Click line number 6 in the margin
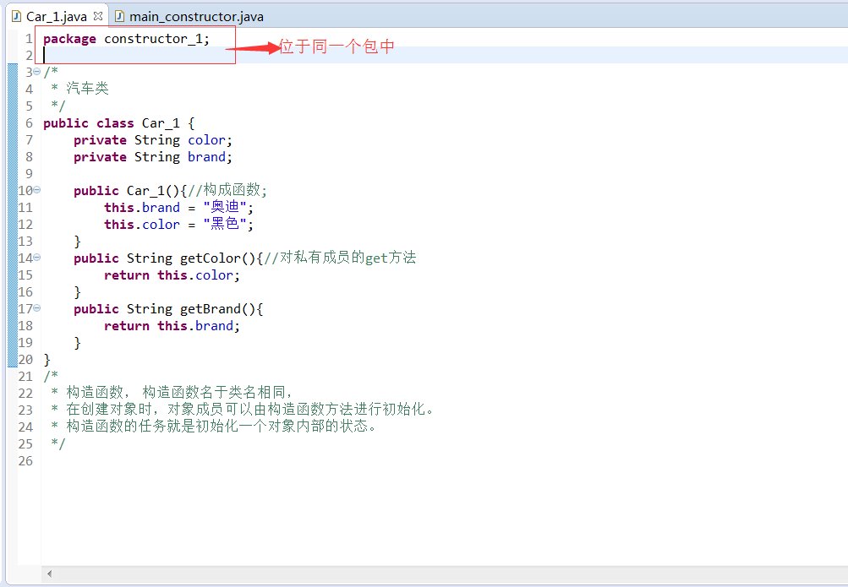 28,122
